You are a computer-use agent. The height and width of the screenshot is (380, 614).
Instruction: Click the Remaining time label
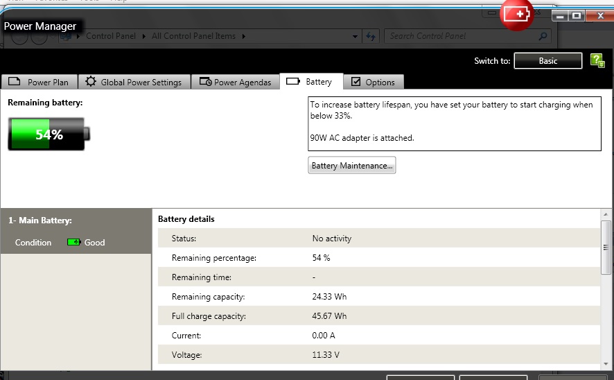(201, 277)
